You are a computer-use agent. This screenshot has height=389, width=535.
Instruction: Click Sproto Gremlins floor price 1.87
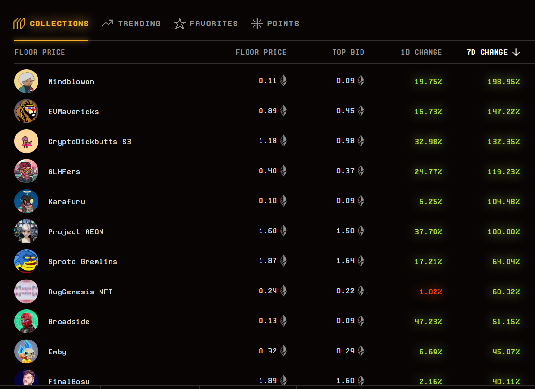268,261
